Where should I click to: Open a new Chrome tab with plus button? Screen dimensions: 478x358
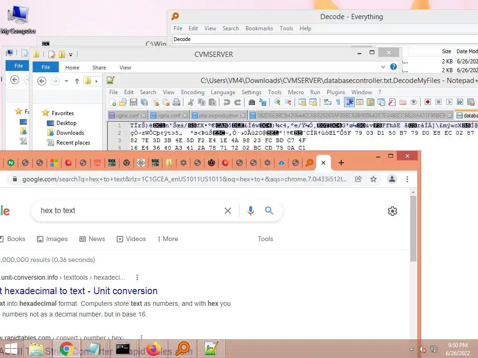pyautogui.click(x=341, y=163)
